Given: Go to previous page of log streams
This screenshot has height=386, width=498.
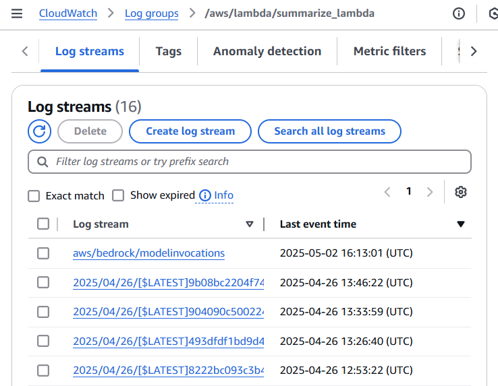Looking at the screenshot, I should click(x=387, y=192).
